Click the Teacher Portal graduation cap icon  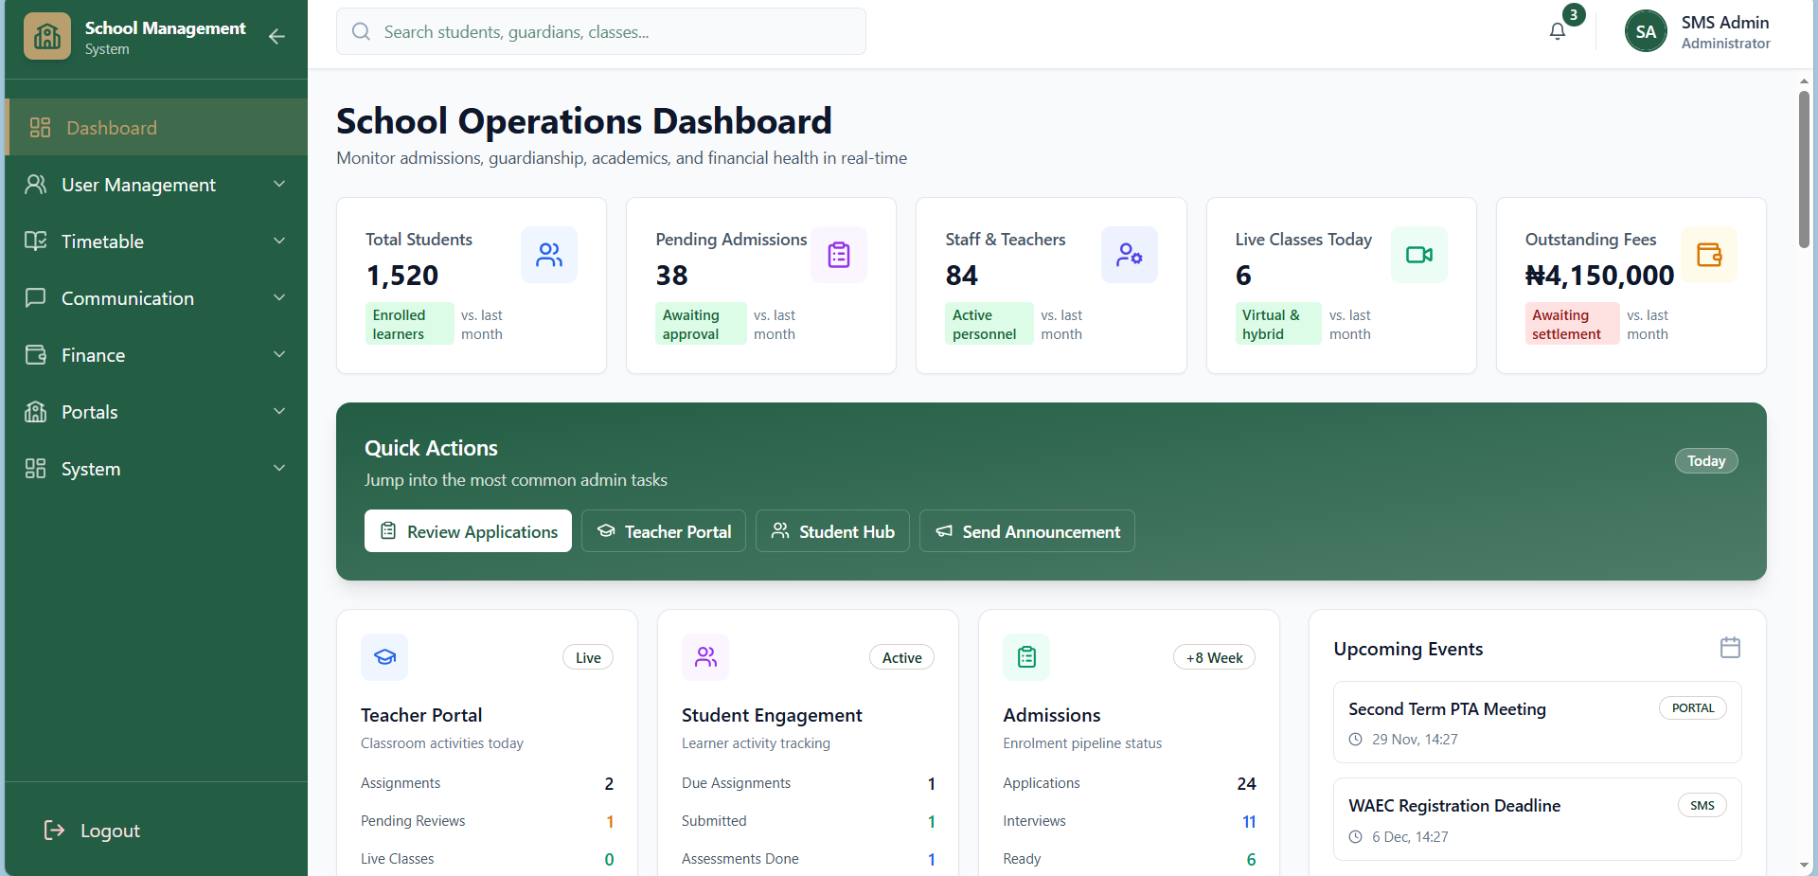tap(384, 656)
